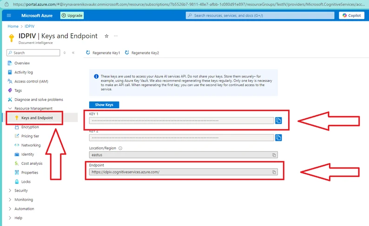
Task: Click the Overview document icon
Action: 10,63
